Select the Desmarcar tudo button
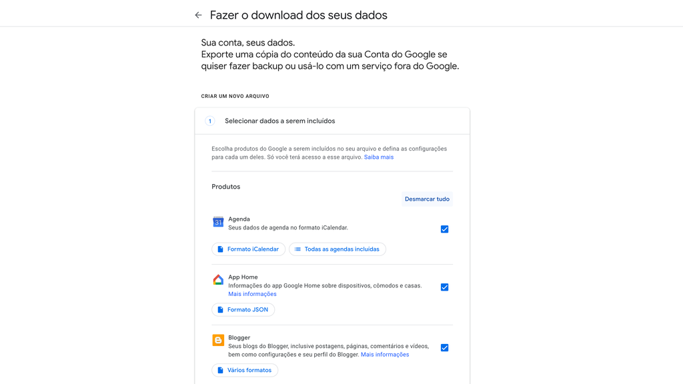Image resolution: width=683 pixels, height=384 pixels. pyautogui.click(x=427, y=199)
